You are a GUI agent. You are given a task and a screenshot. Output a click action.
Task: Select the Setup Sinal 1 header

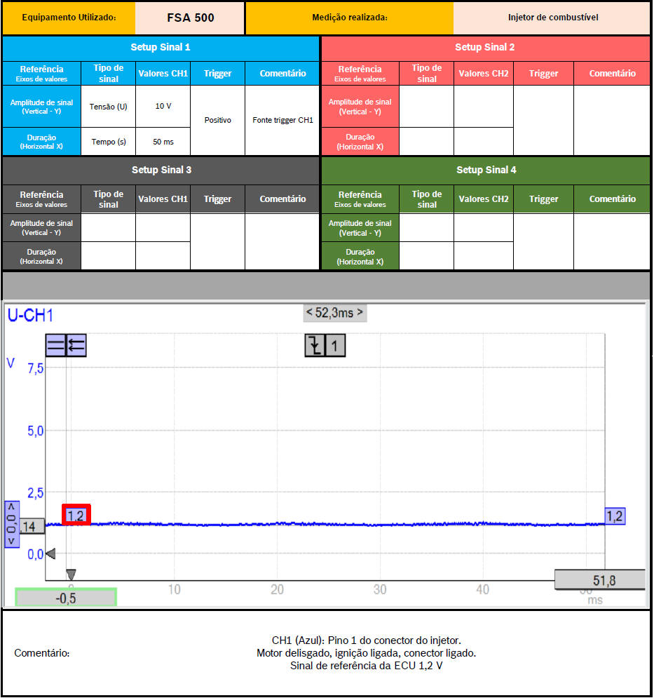[x=161, y=48]
